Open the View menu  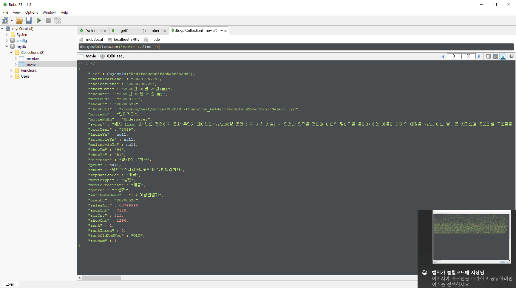17,12
